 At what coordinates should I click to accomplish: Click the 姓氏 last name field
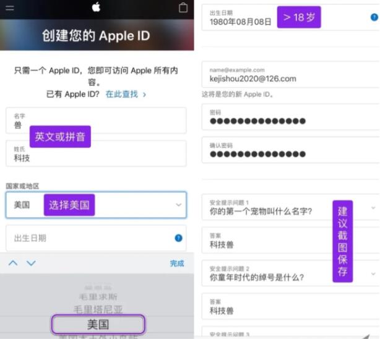click(96, 153)
